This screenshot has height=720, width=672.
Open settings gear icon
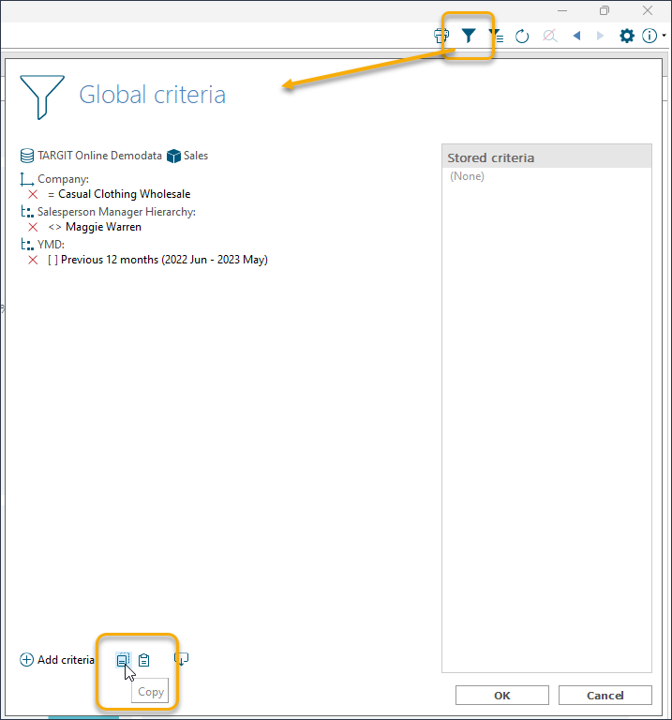(x=627, y=36)
